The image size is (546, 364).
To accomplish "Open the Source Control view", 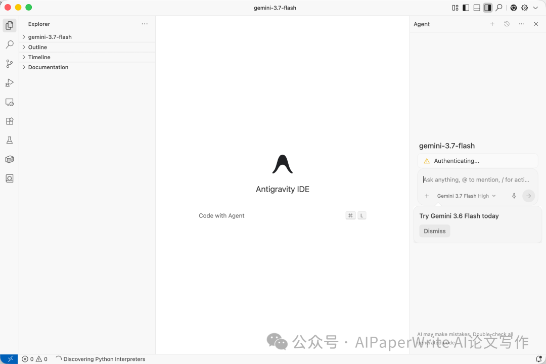I will (10, 63).
